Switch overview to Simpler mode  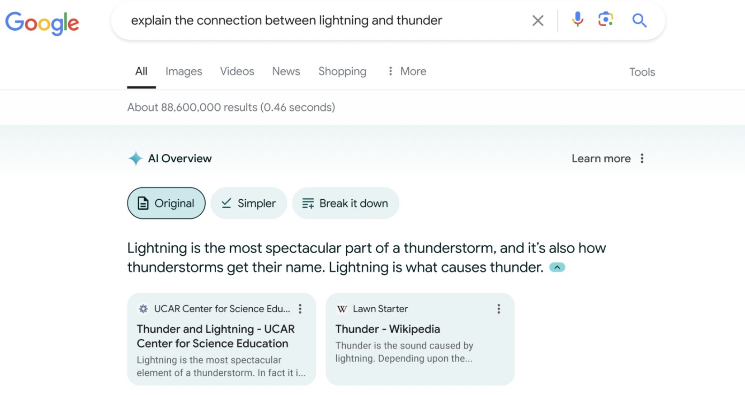[x=249, y=203]
